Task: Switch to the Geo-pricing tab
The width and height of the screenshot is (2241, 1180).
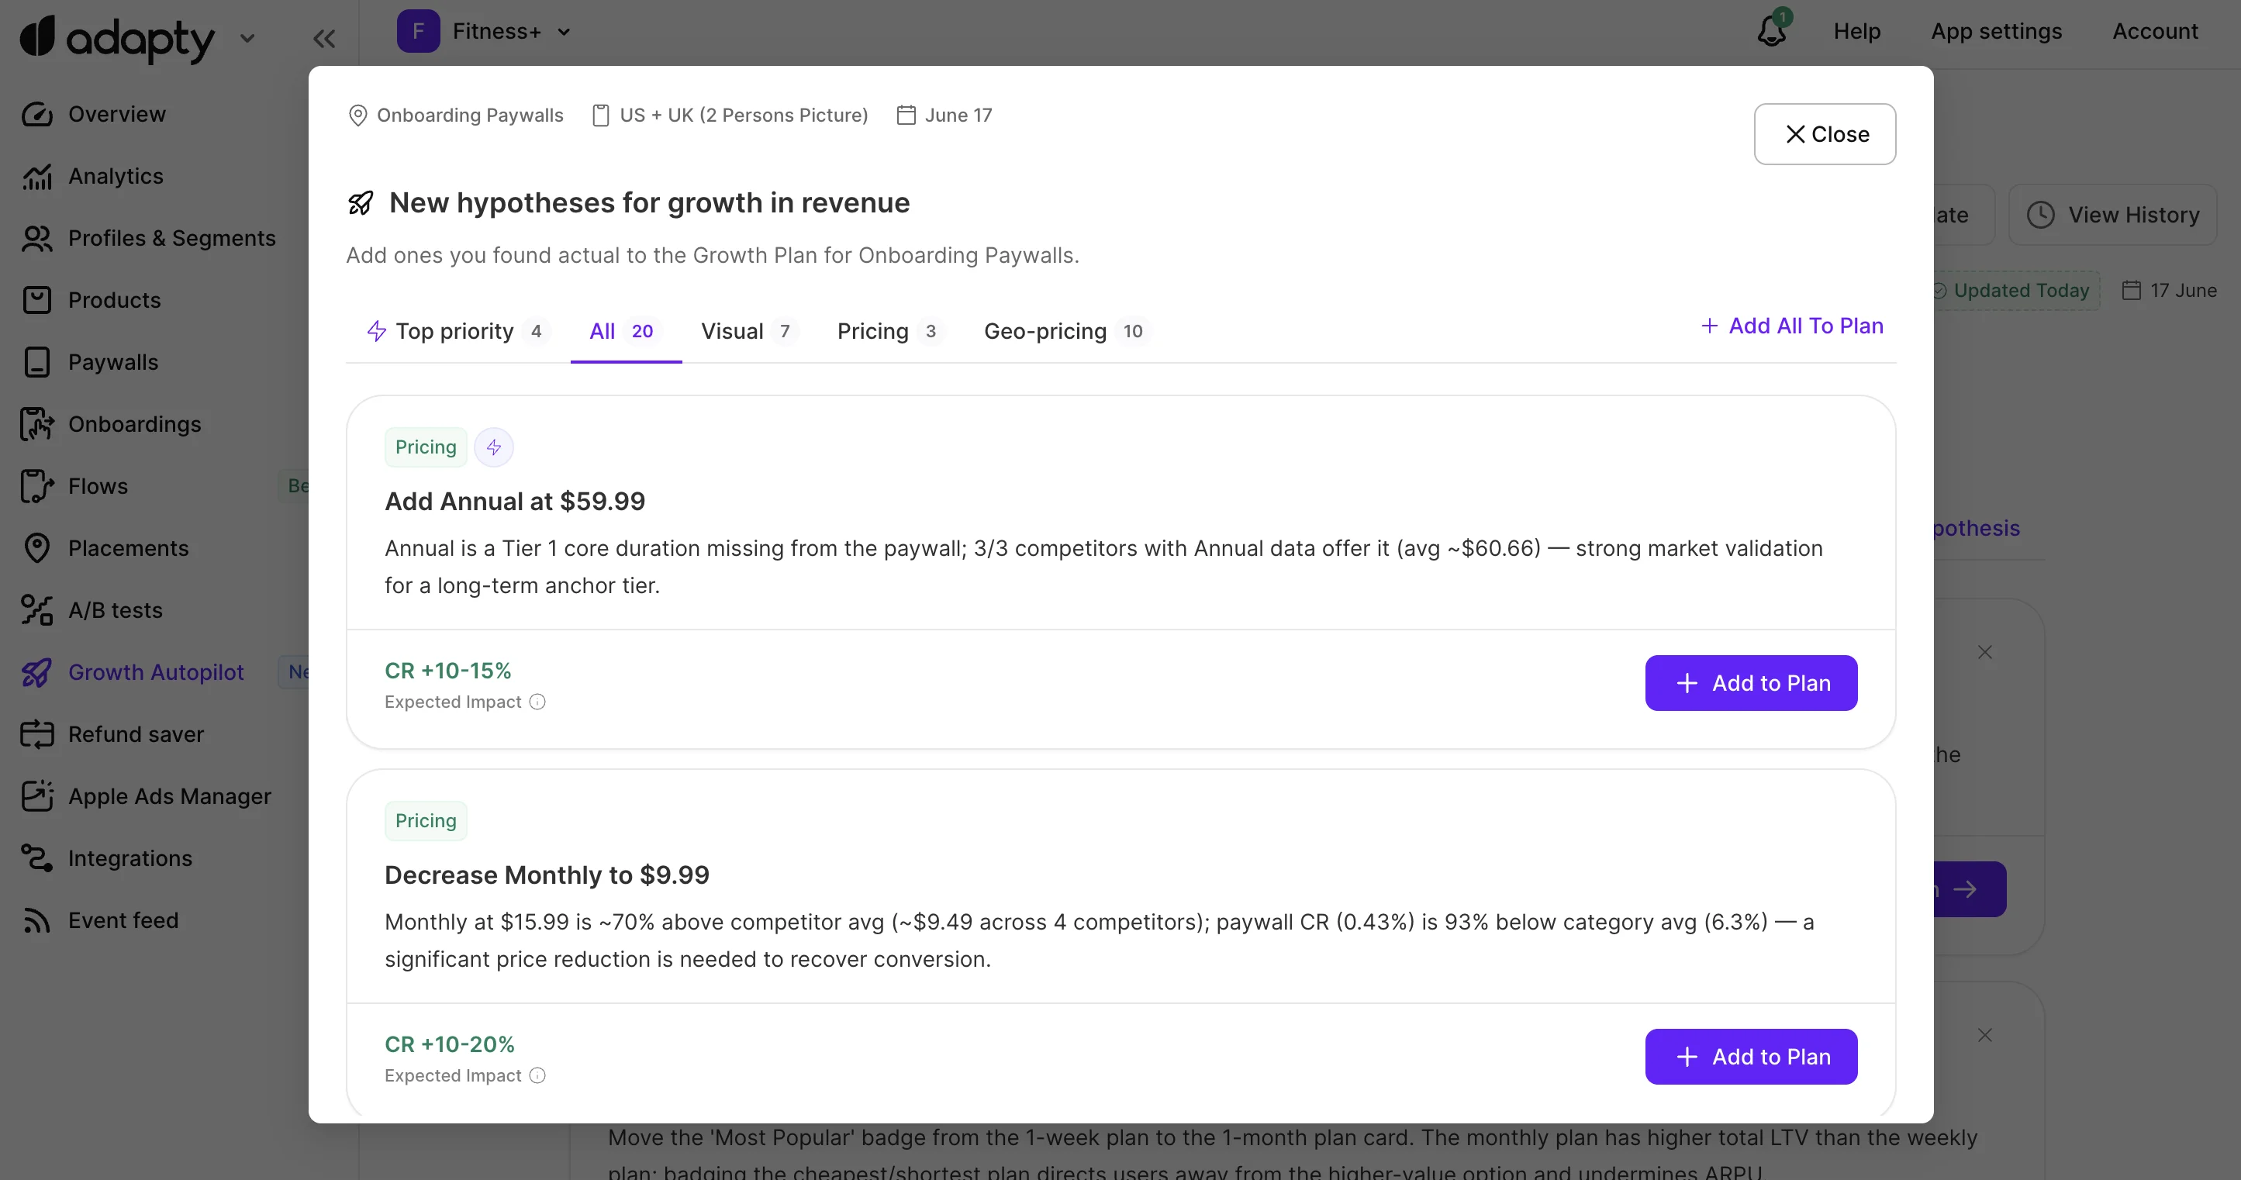Action: tap(1066, 331)
